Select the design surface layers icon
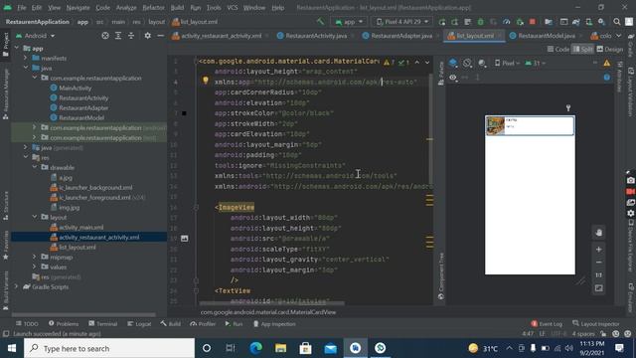Viewport: 636px width, 358px height. [453, 63]
